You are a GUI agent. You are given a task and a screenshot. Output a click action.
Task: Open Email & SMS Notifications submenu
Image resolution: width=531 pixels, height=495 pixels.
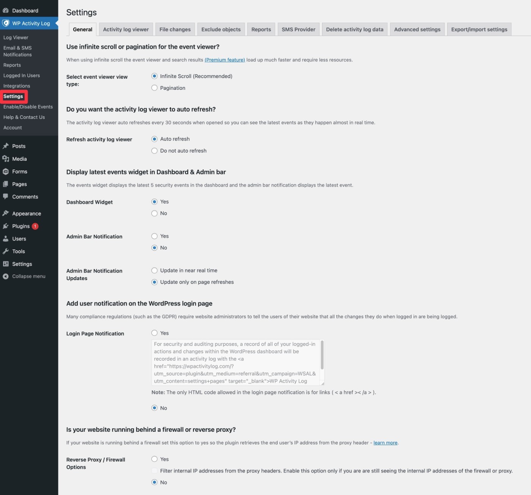pyautogui.click(x=17, y=51)
